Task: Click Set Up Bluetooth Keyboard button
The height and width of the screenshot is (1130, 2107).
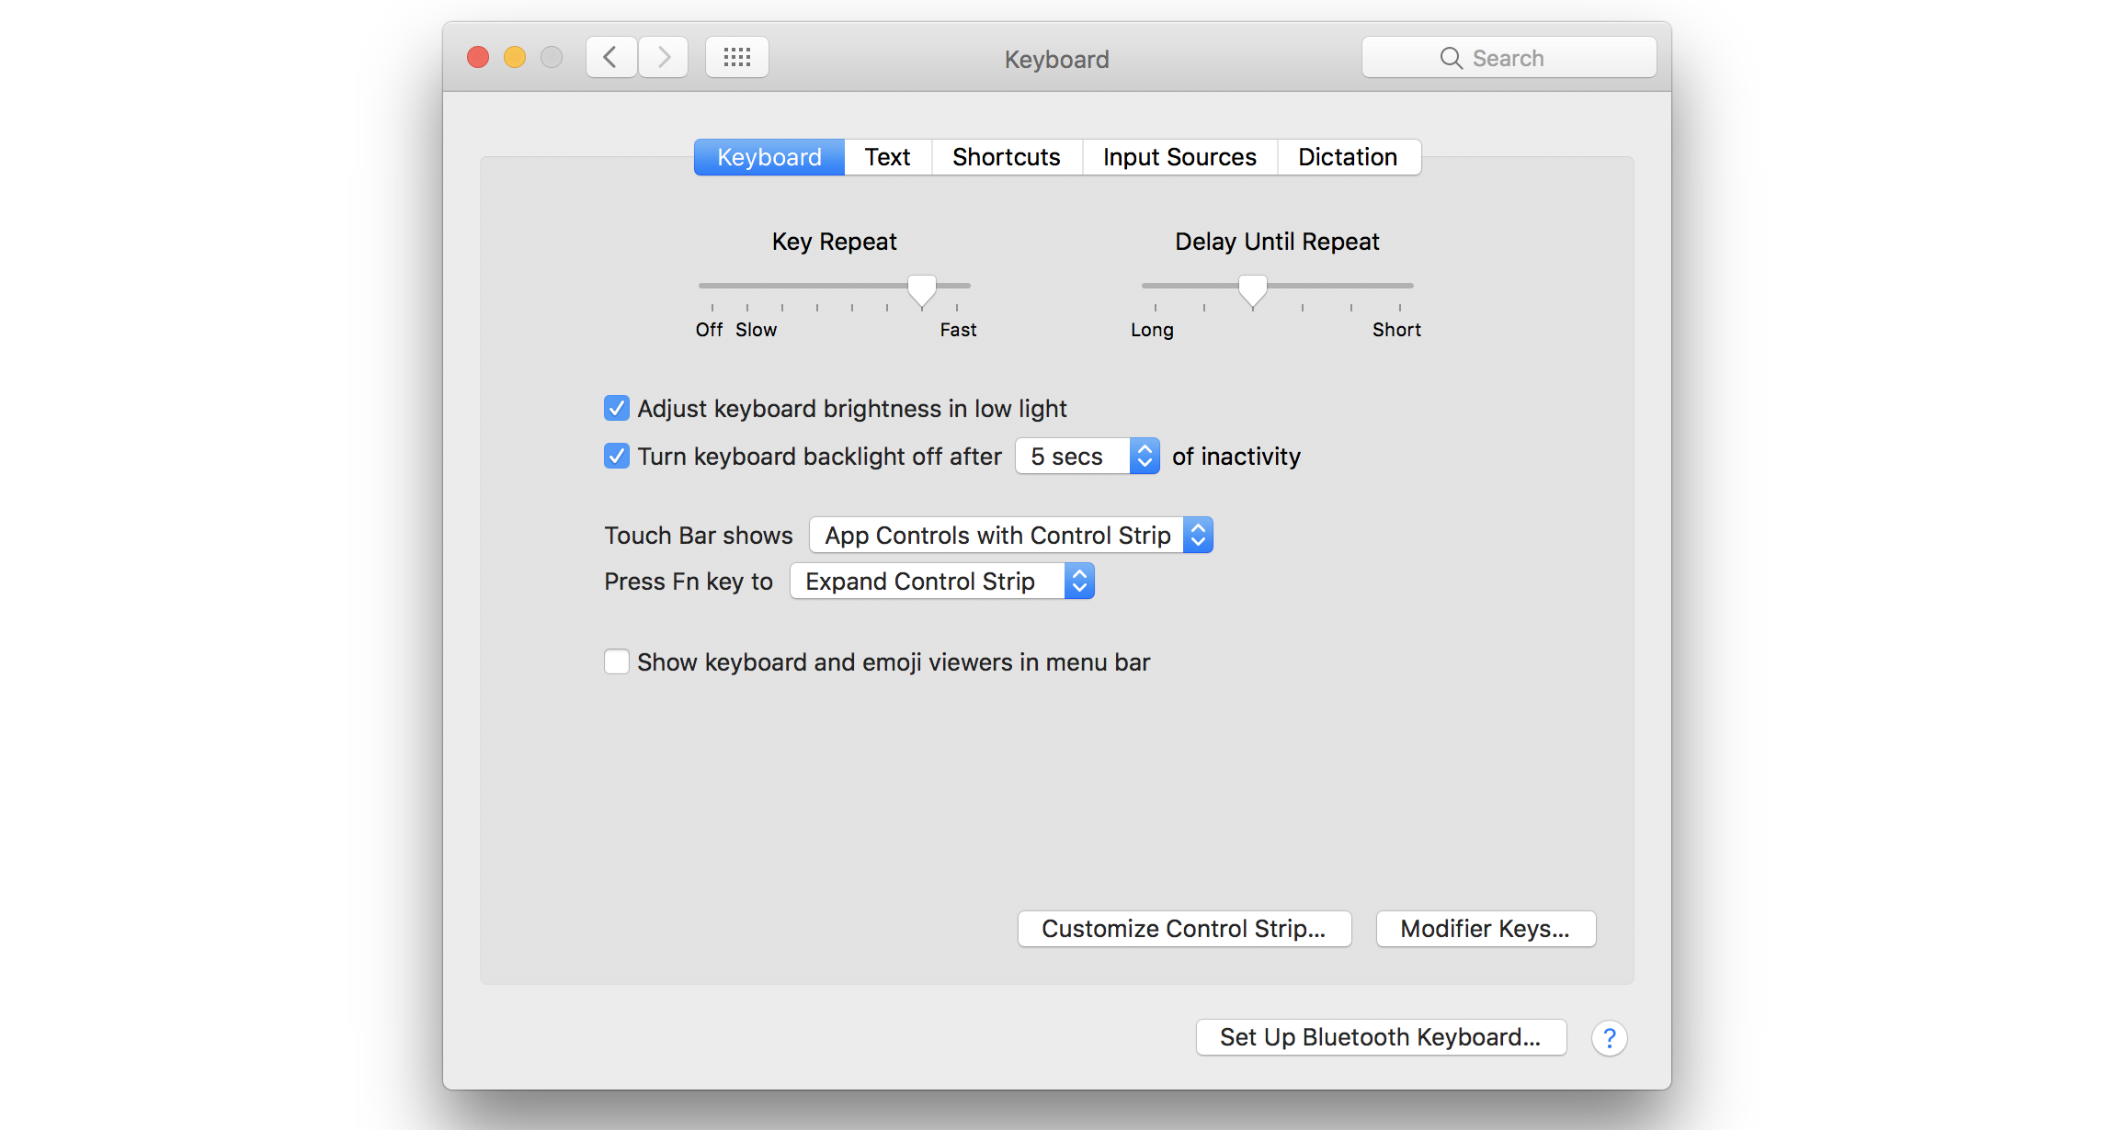Action: click(x=1381, y=1037)
